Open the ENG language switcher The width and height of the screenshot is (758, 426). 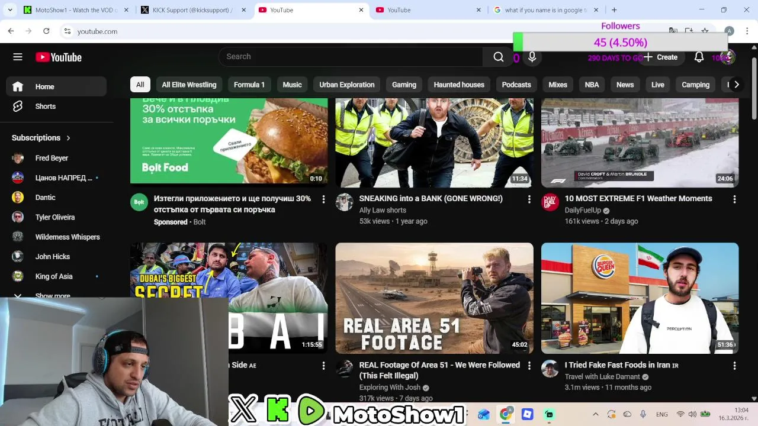click(x=661, y=414)
